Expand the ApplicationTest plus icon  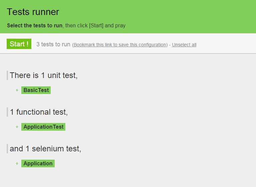pos(17,127)
